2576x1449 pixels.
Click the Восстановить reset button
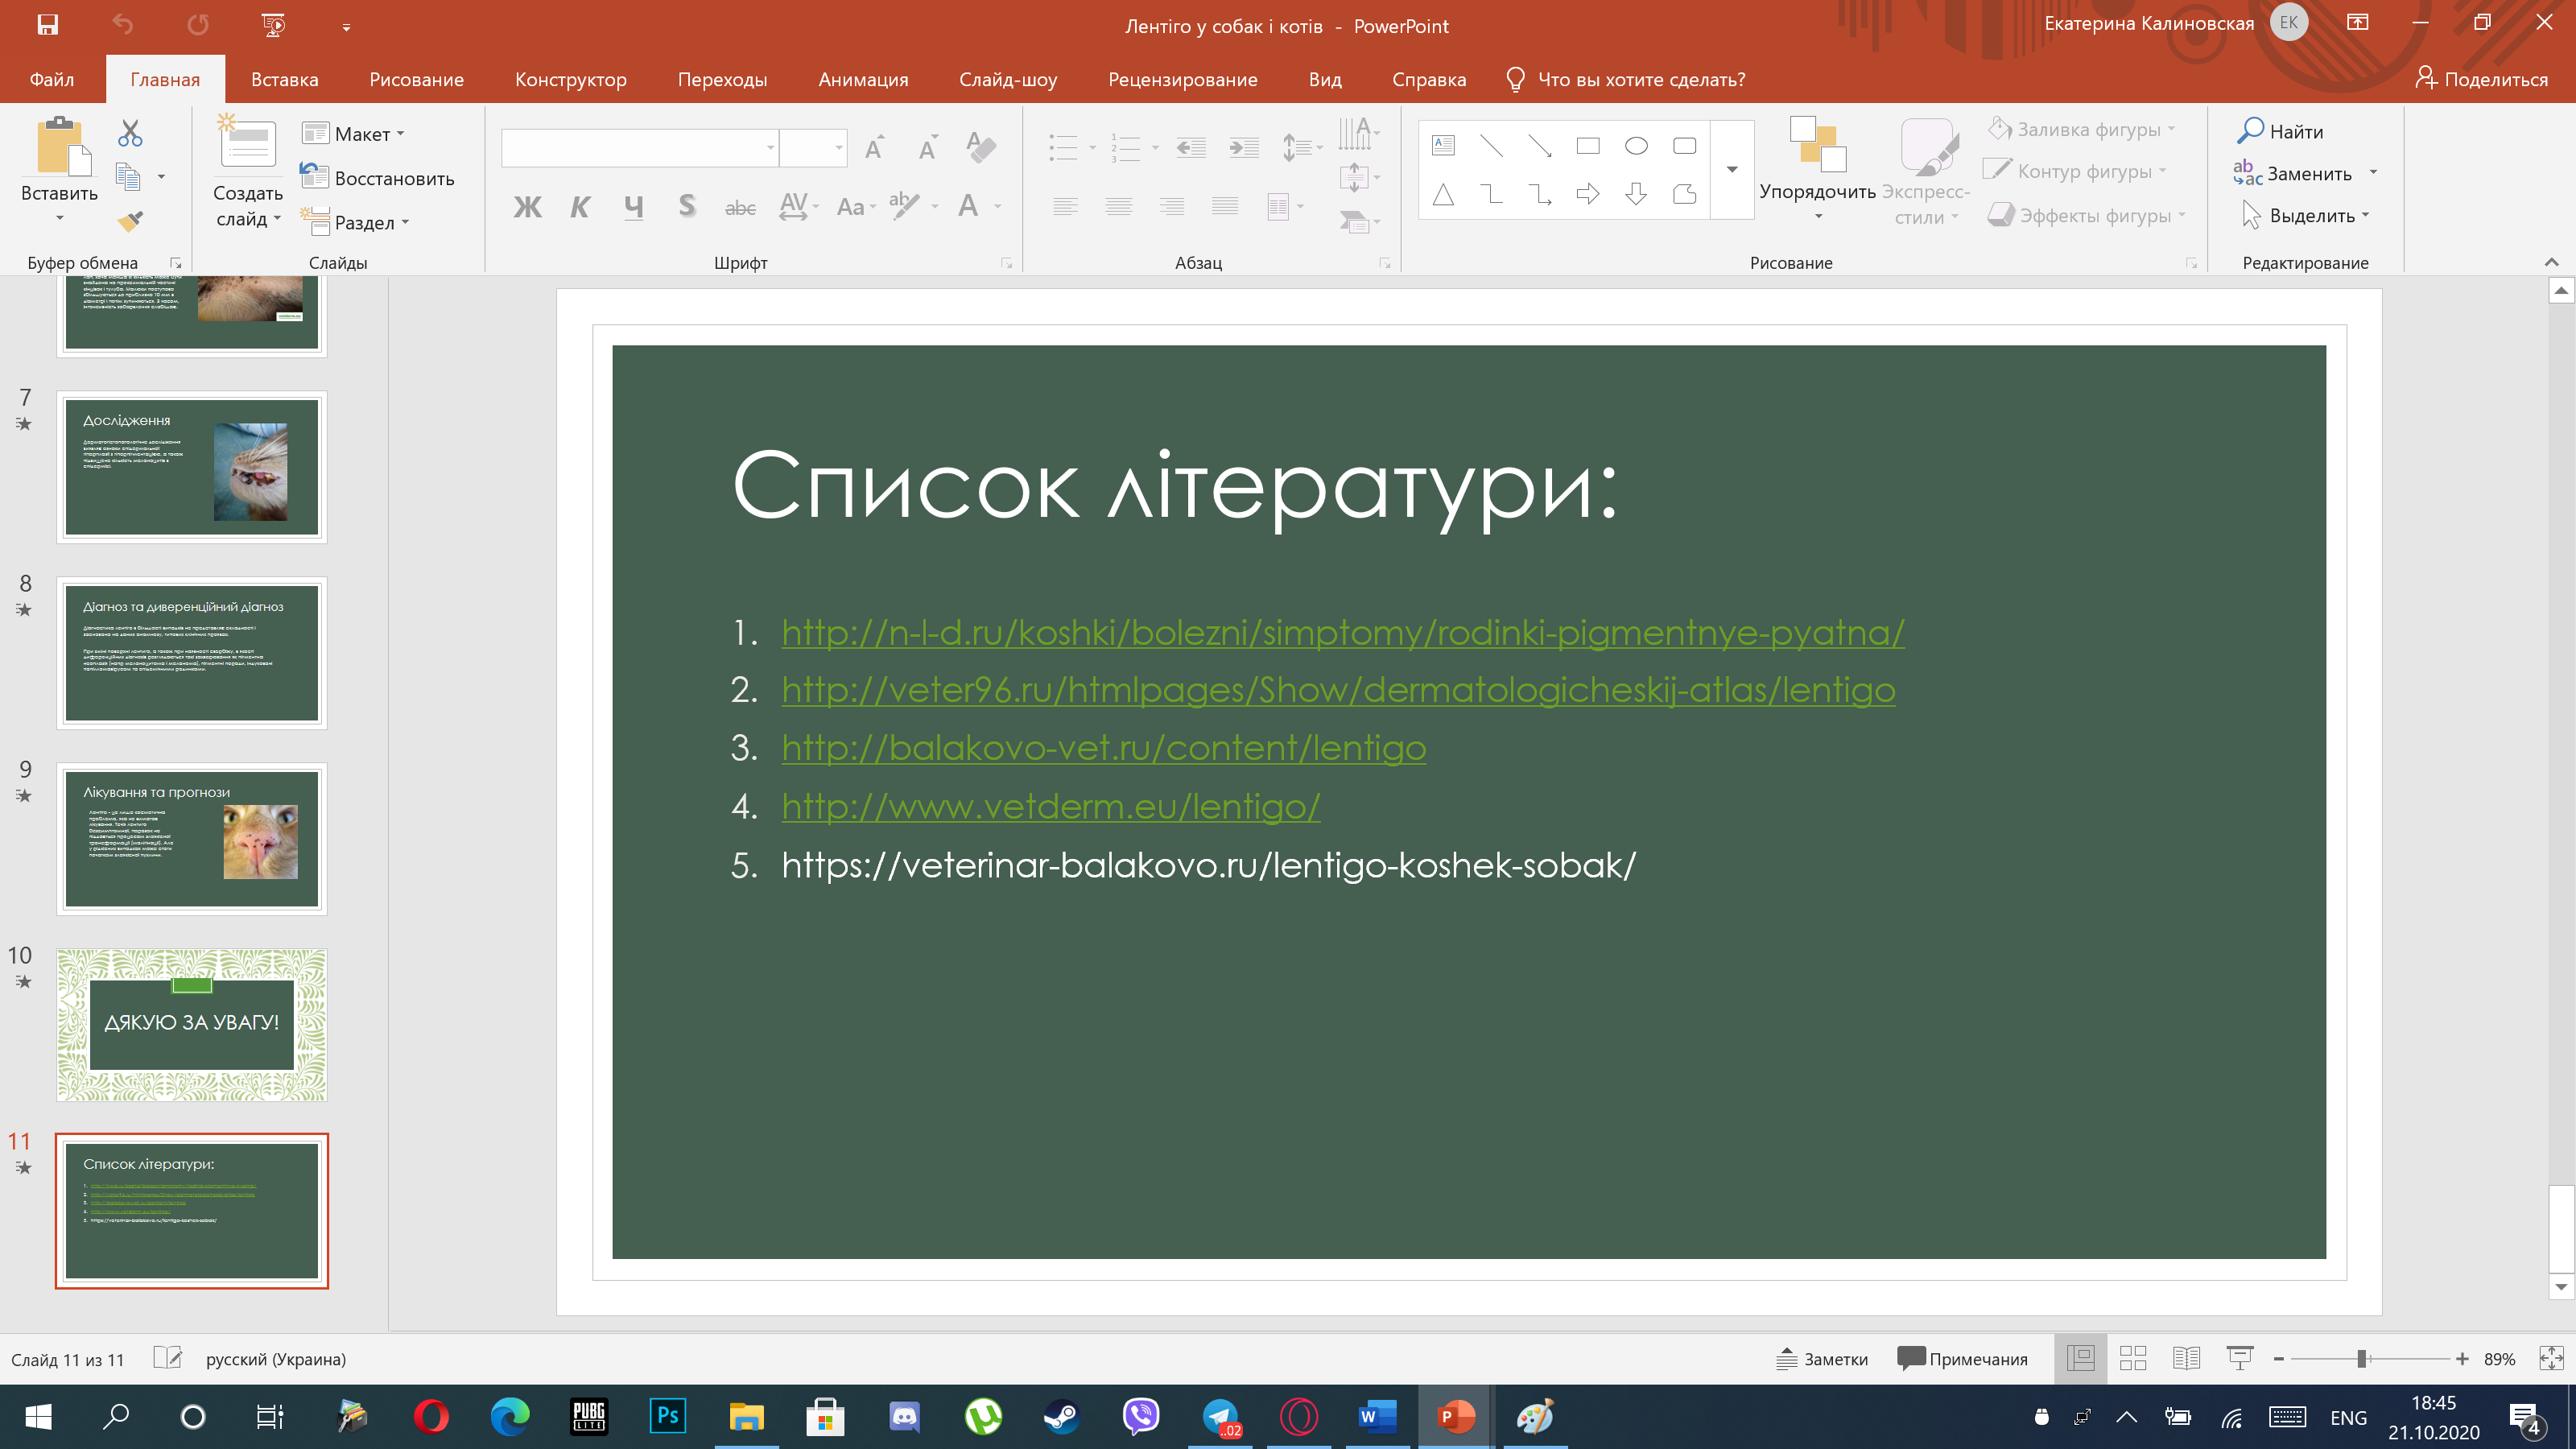pyautogui.click(x=377, y=178)
